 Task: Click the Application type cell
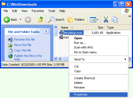click(113, 33)
